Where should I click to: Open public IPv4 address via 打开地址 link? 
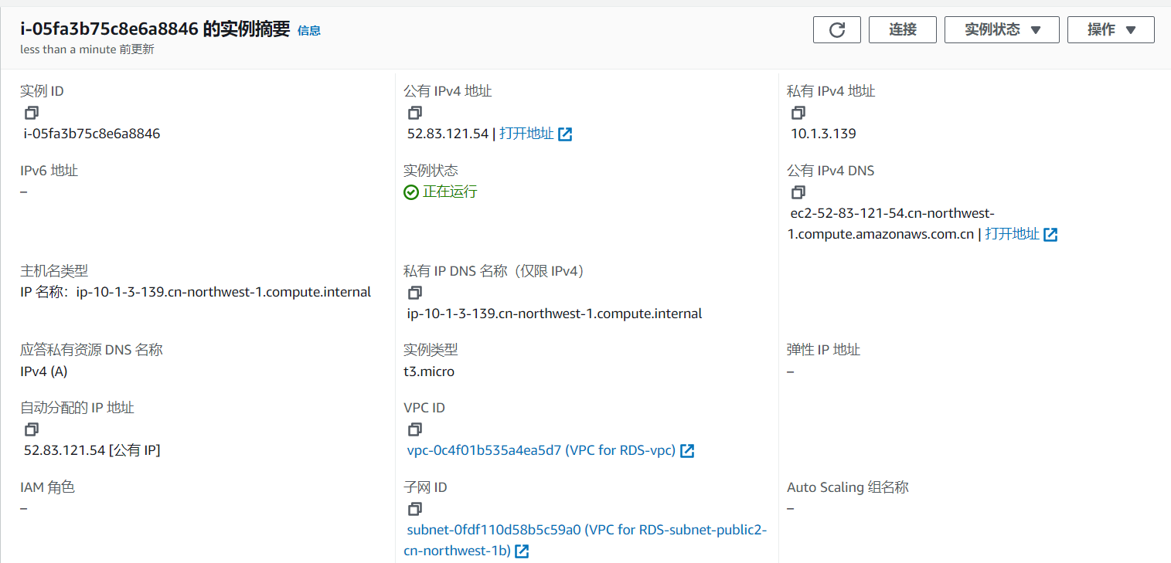tap(526, 134)
